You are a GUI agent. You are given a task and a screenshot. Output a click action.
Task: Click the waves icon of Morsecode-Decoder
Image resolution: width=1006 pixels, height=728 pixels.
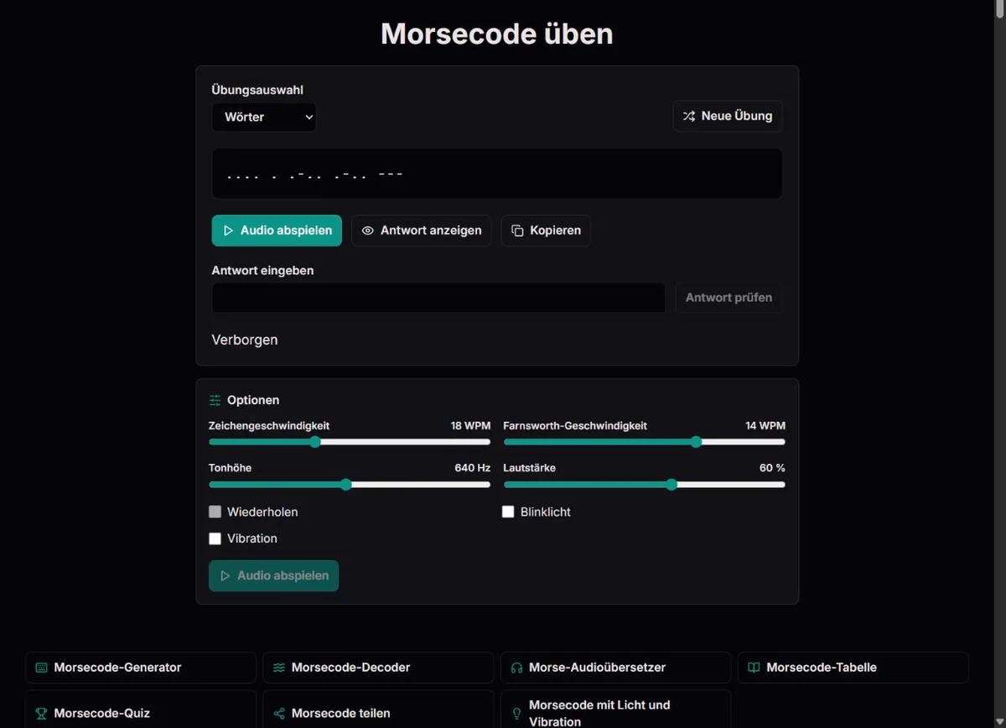coord(279,668)
